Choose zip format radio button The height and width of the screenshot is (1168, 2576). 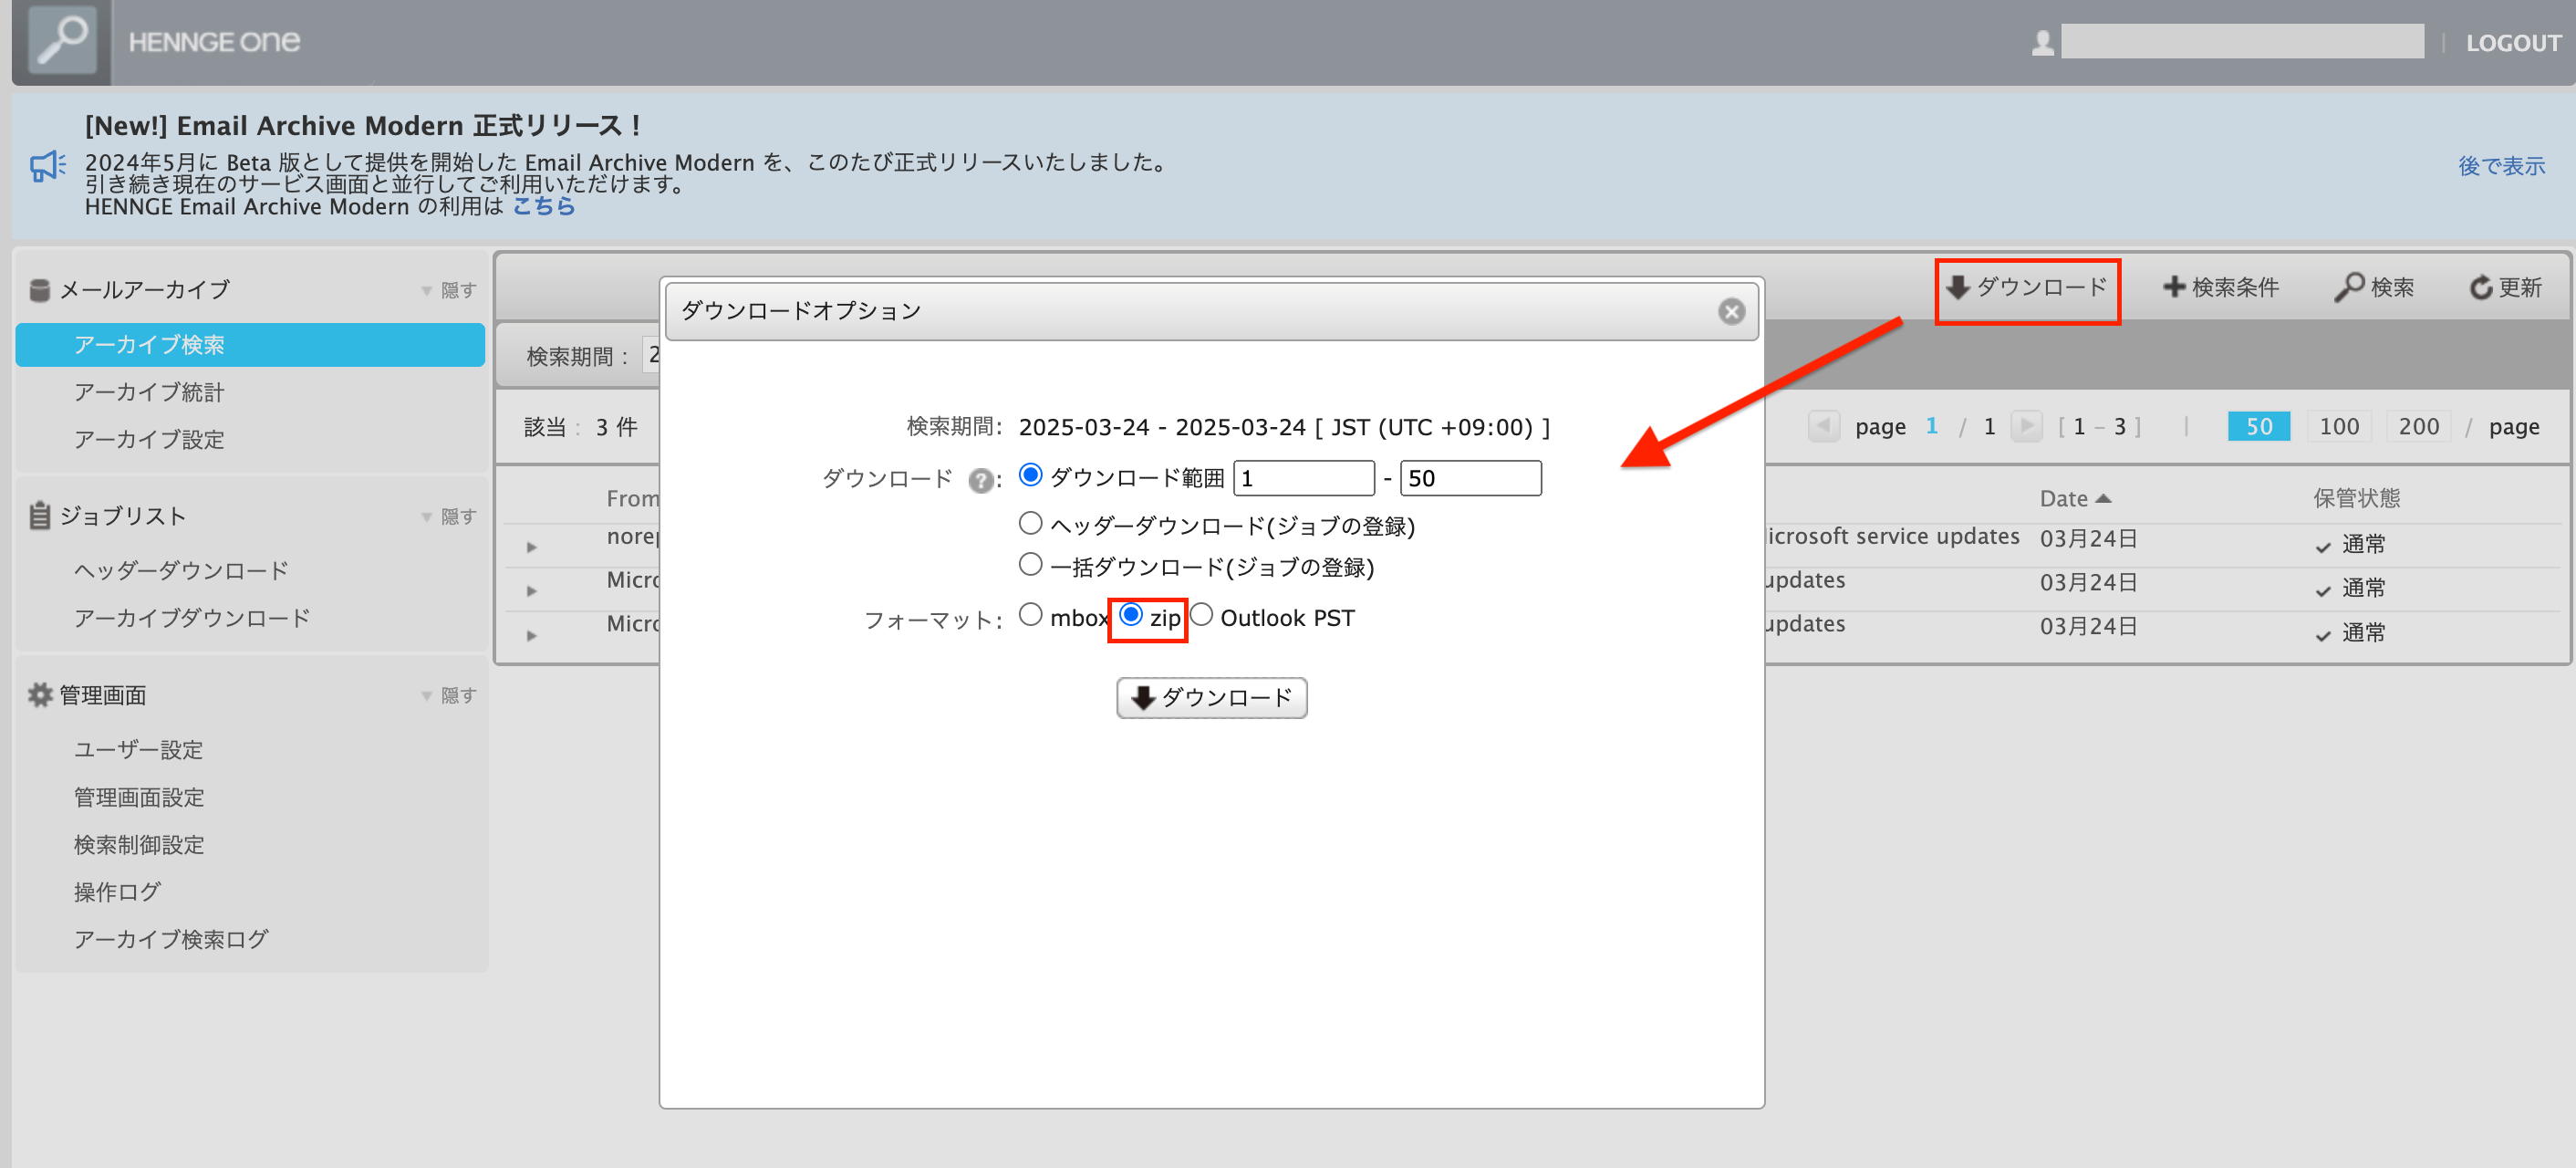(1131, 614)
